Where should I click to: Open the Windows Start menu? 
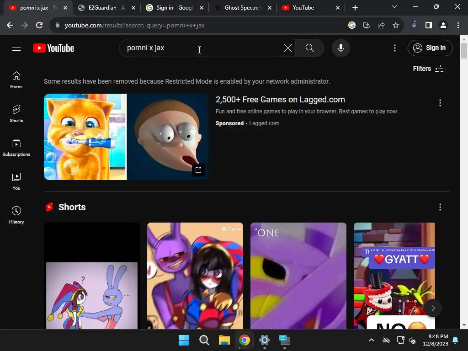(x=184, y=340)
